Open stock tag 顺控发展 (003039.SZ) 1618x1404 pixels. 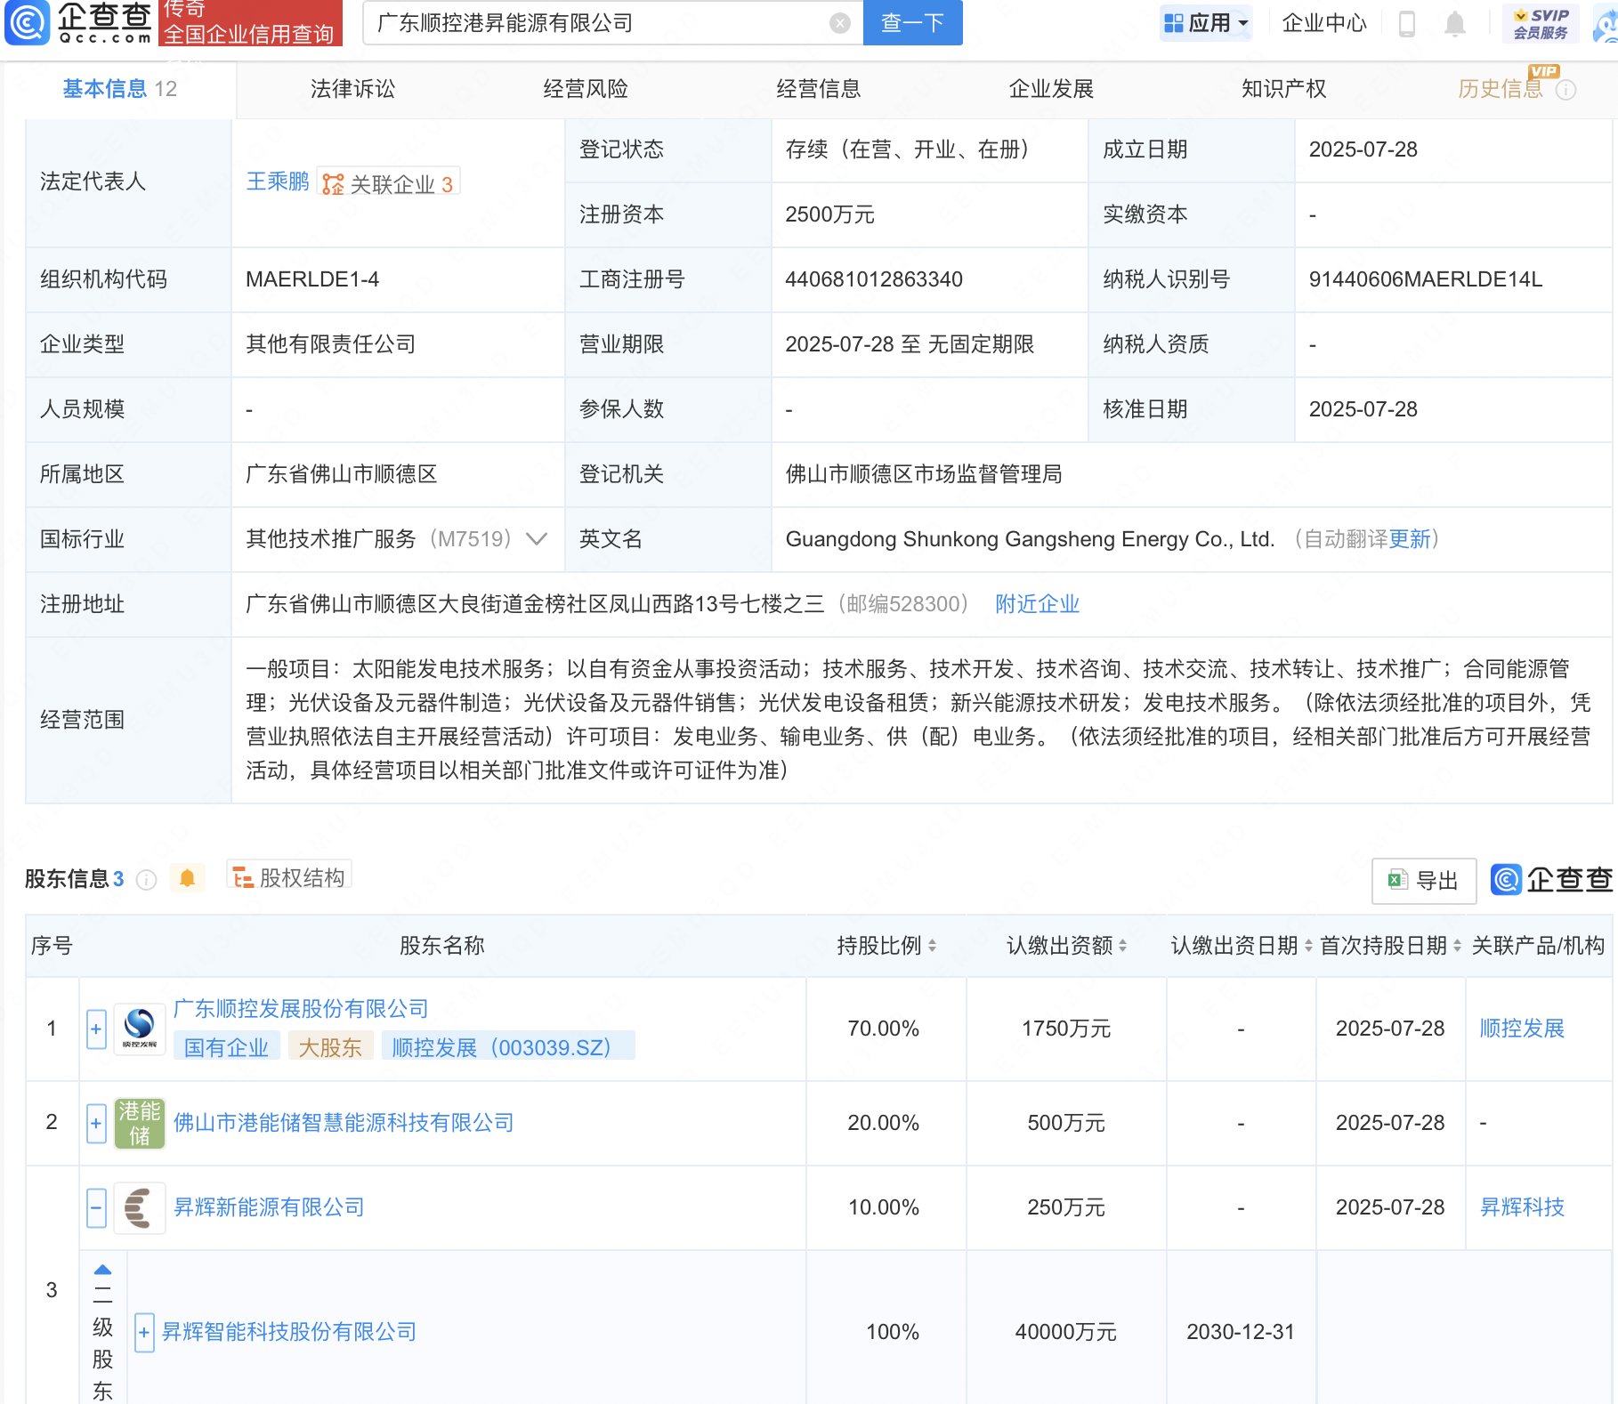pos(508,1047)
